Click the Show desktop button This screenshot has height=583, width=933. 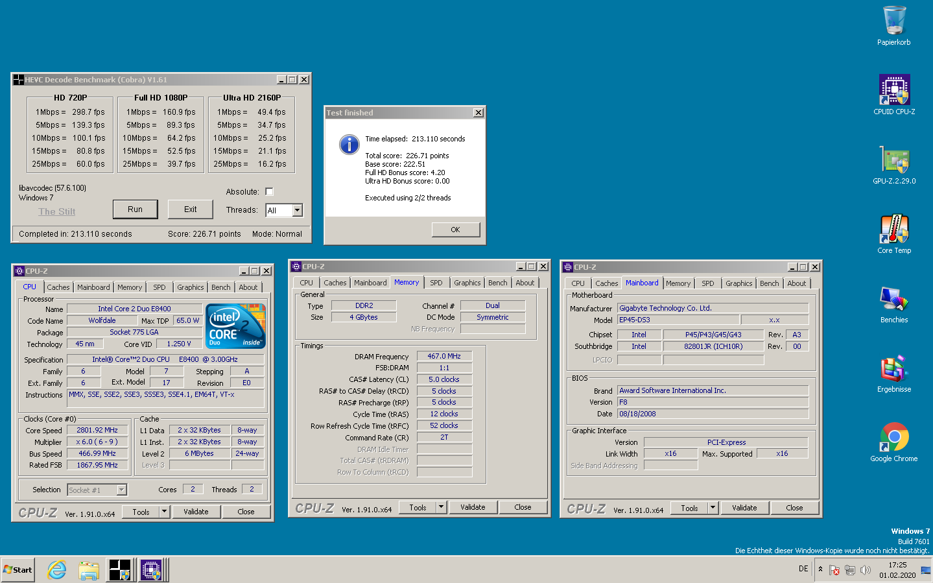coord(926,570)
